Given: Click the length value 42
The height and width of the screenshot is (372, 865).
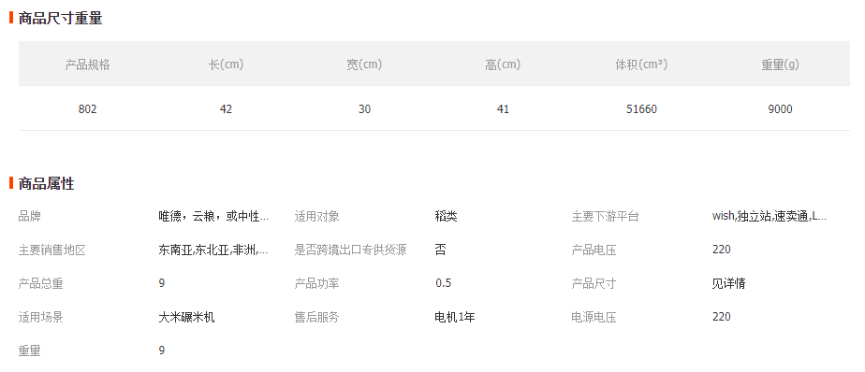Looking at the screenshot, I should 226,109.
